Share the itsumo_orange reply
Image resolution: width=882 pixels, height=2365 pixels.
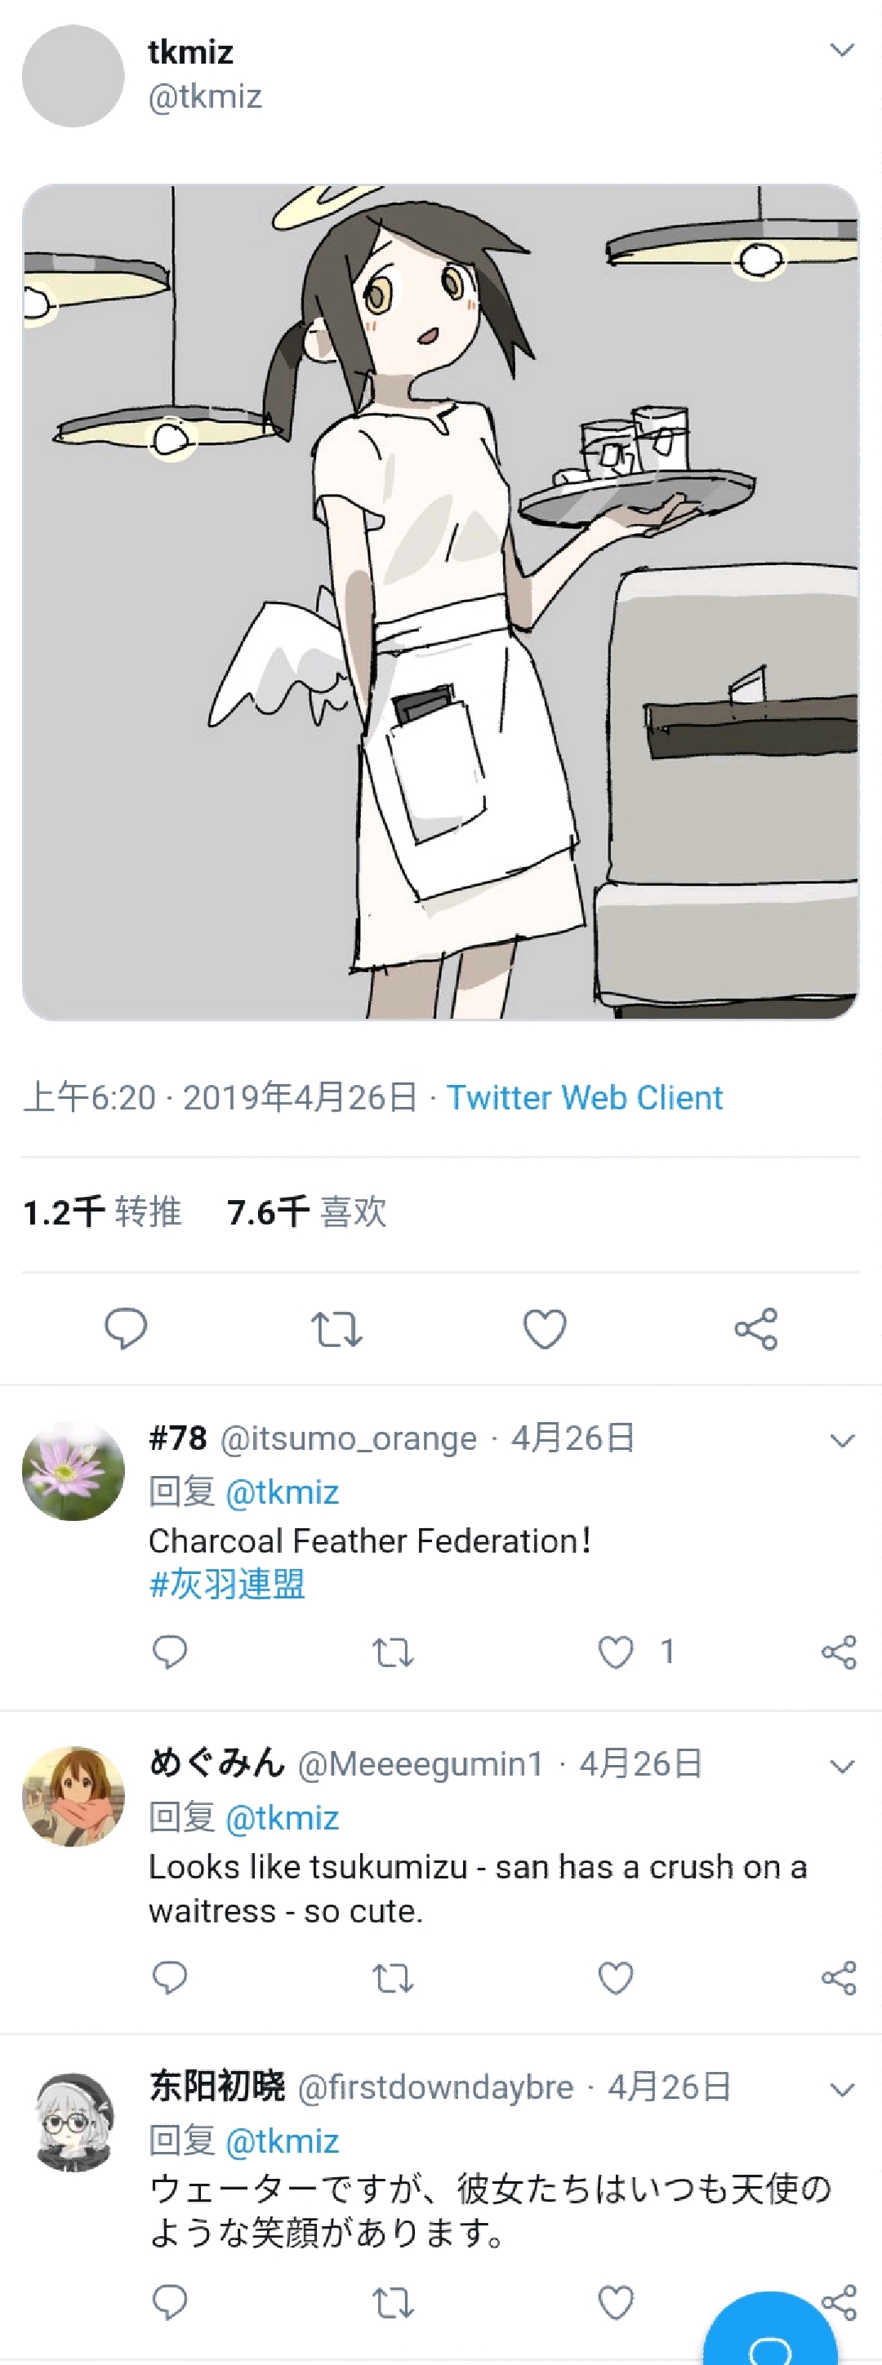(x=839, y=1652)
